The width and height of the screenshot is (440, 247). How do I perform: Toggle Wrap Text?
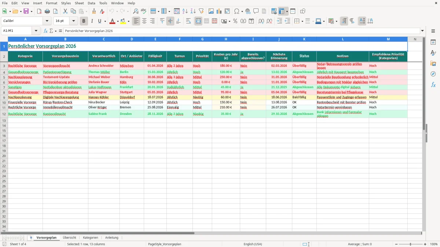coord(188,21)
